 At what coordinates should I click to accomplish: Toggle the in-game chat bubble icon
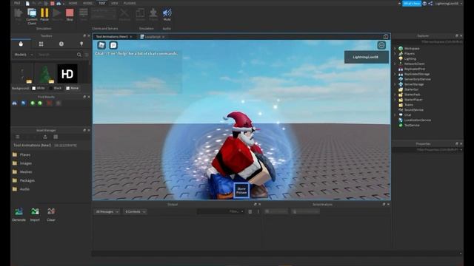113,45
